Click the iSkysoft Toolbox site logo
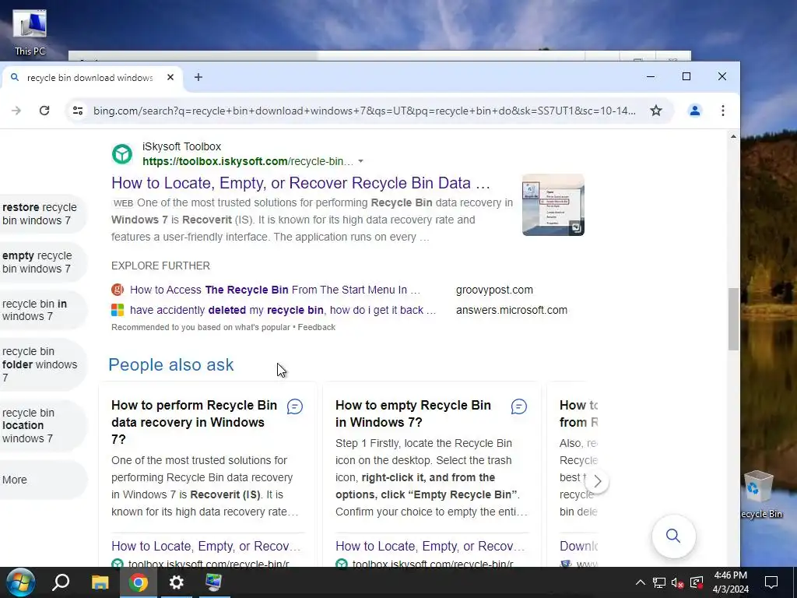Viewport: 797px width, 598px height. point(122,153)
